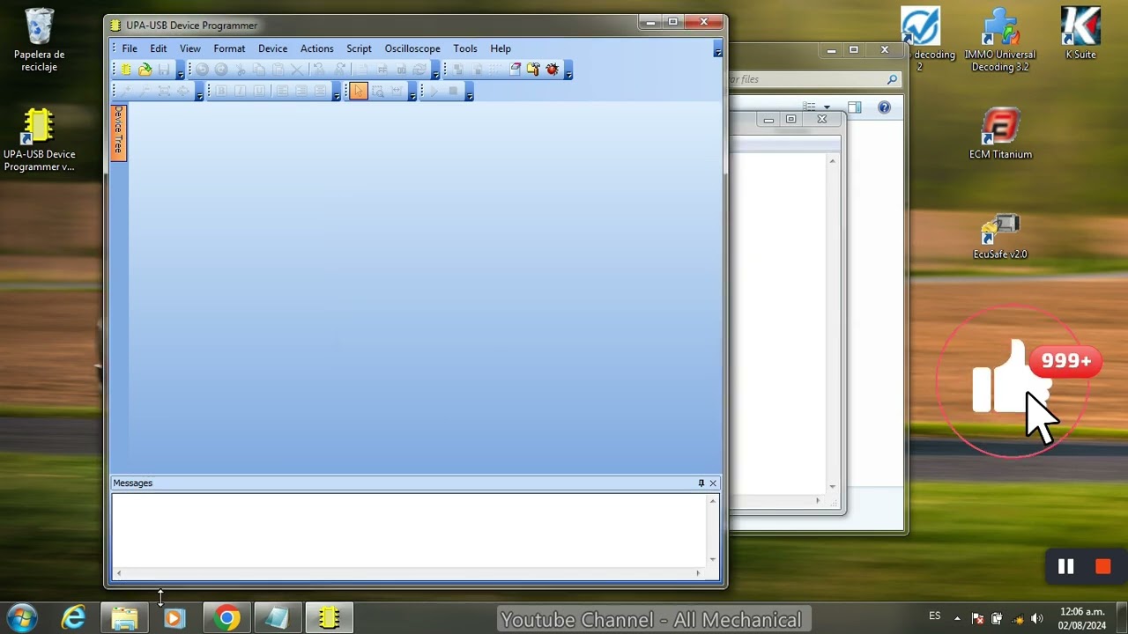Open the Tools menu
Image resolution: width=1128 pixels, height=634 pixels.
click(465, 48)
